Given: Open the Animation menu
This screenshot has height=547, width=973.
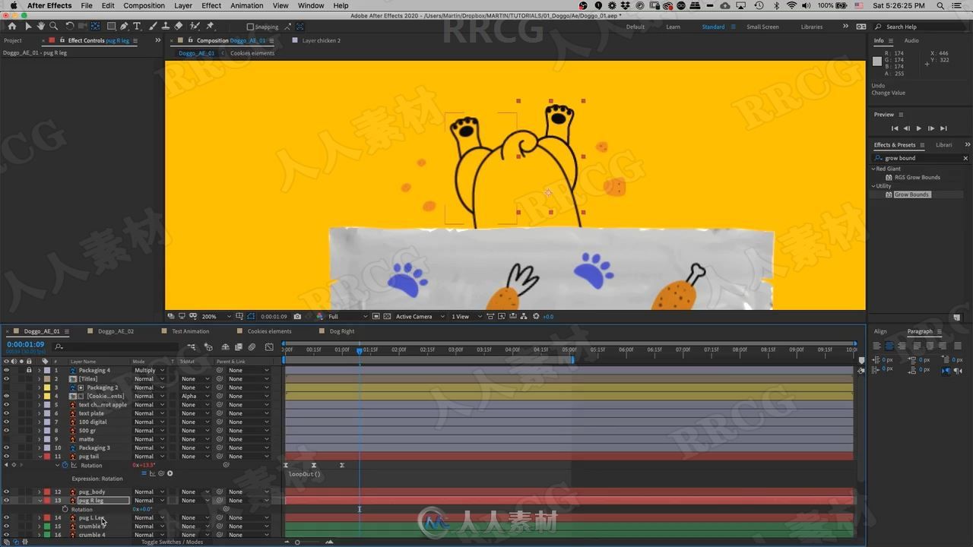Looking at the screenshot, I should coord(246,5).
